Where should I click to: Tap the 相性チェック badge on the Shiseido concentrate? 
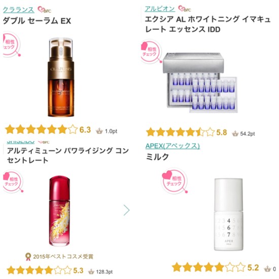[13, 182]
